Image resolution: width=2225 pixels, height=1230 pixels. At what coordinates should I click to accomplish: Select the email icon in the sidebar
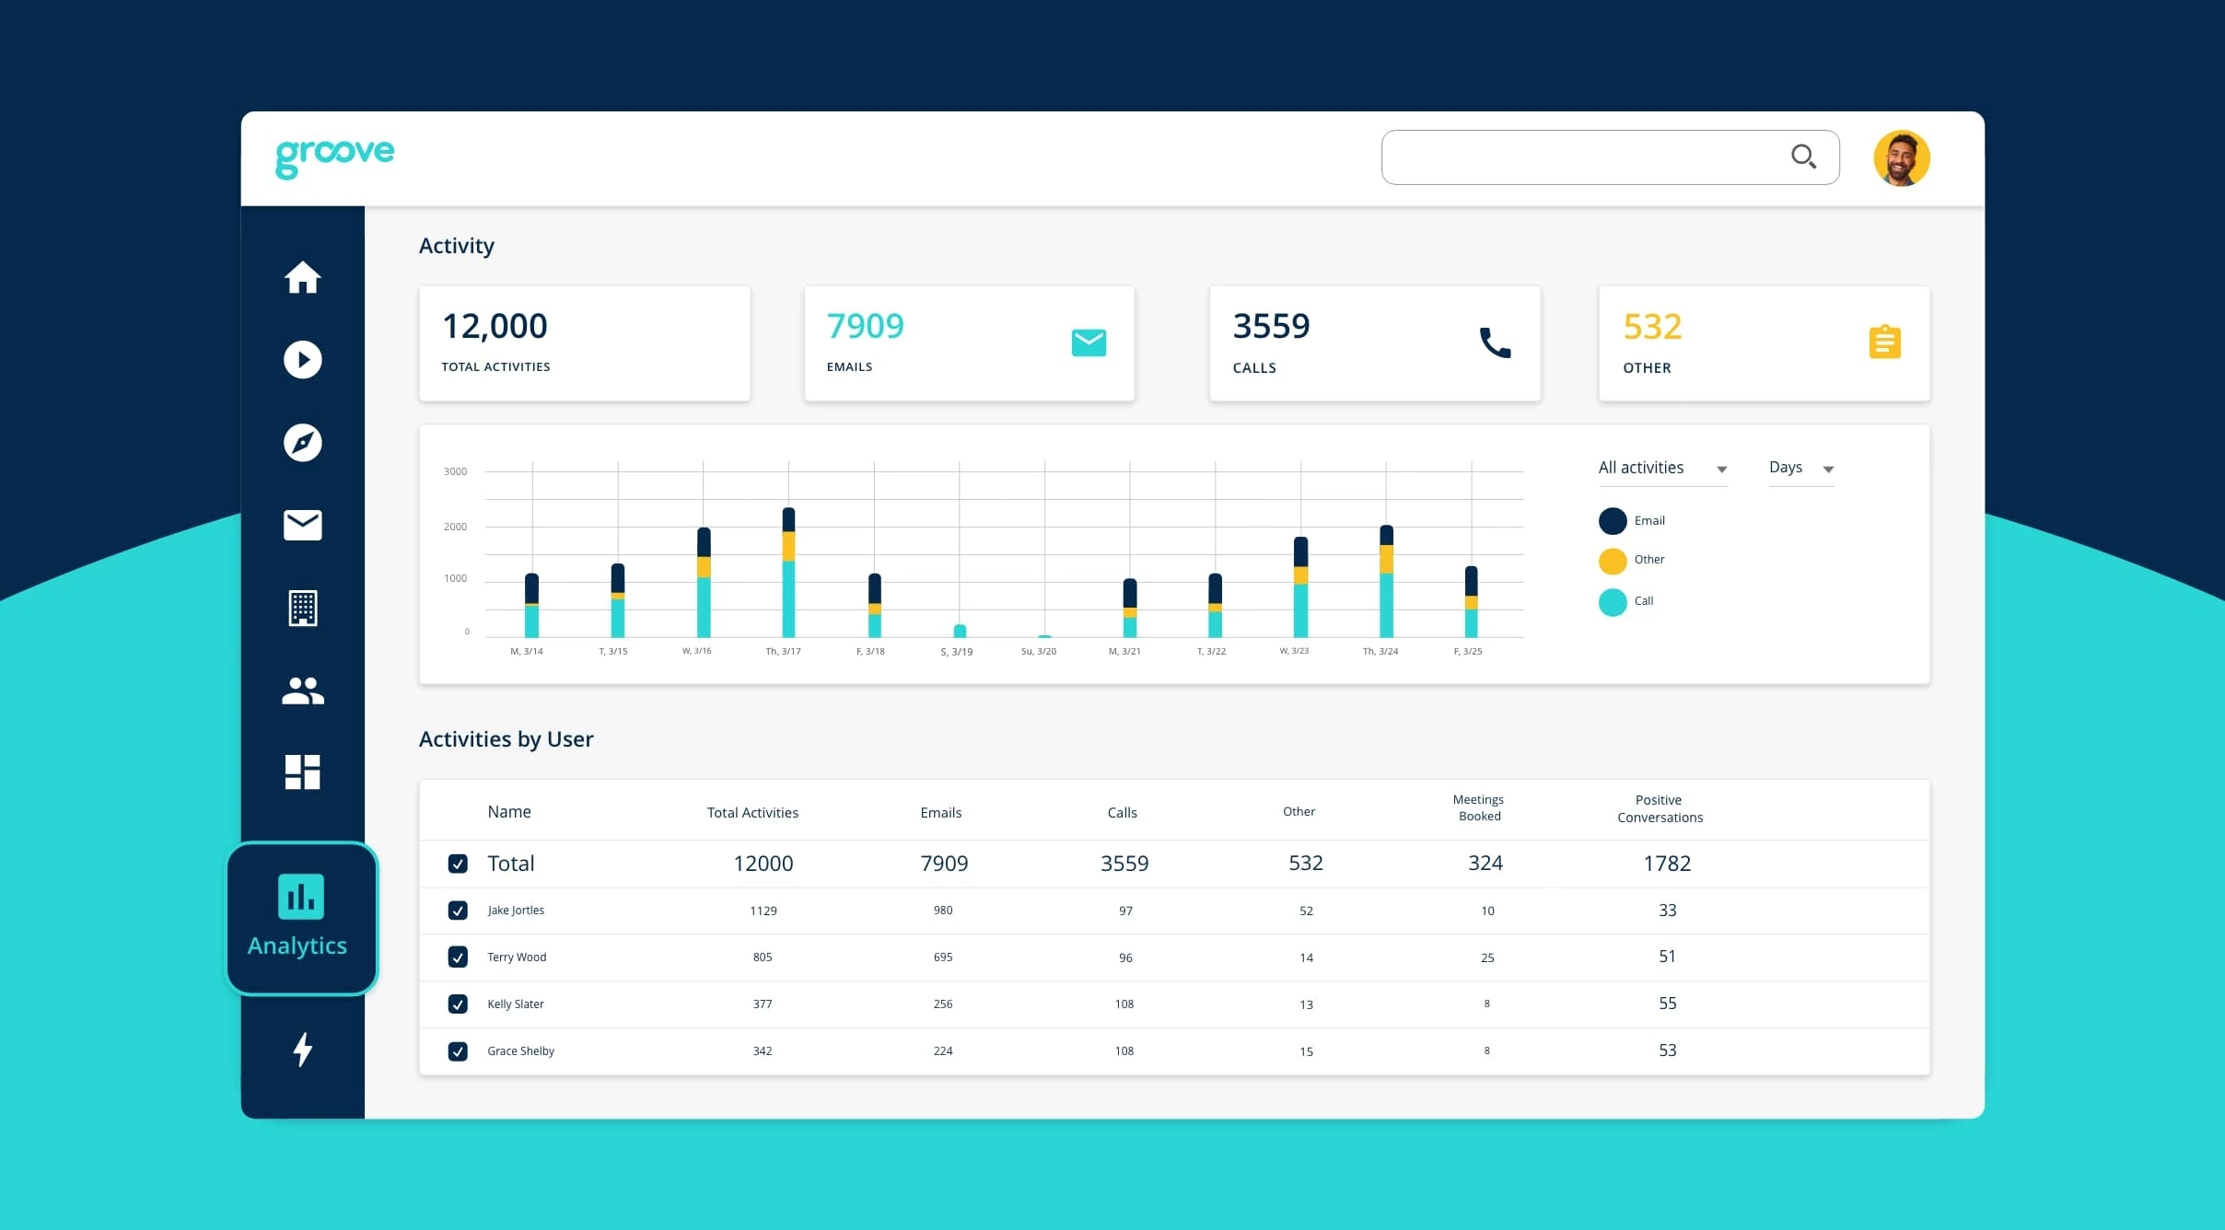point(302,525)
